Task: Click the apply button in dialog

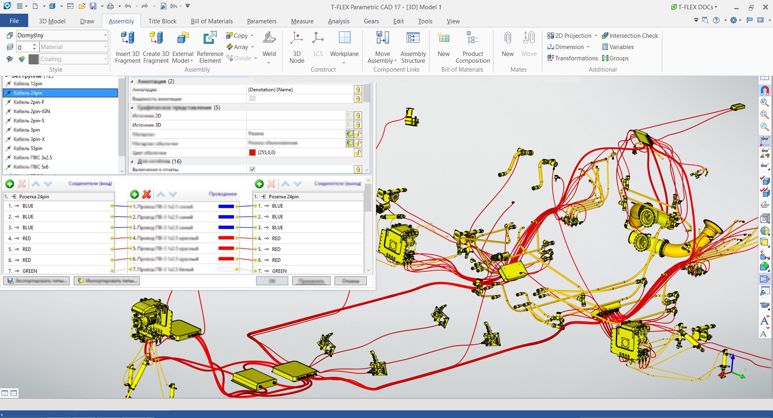Action: coord(311,281)
